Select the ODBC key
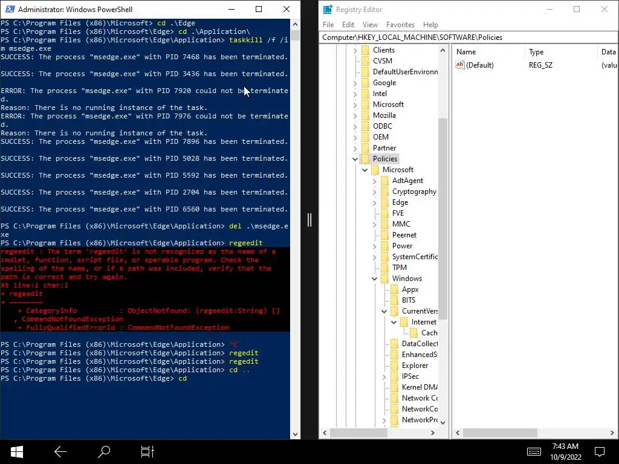The height and width of the screenshot is (464, 619). (382, 126)
